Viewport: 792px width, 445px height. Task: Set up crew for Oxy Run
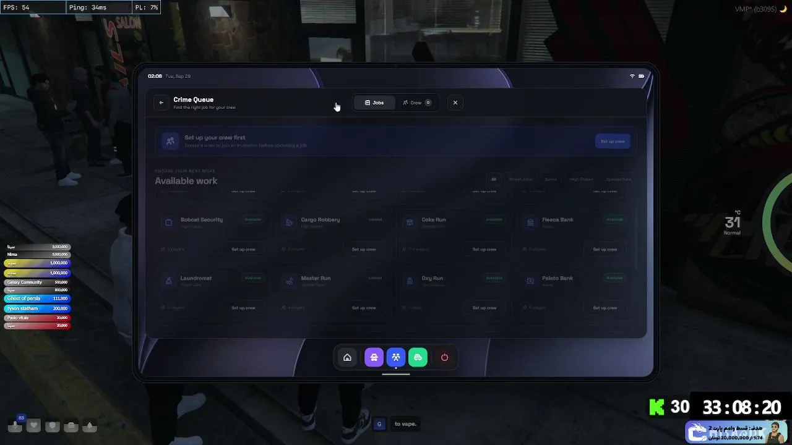click(484, 308)
